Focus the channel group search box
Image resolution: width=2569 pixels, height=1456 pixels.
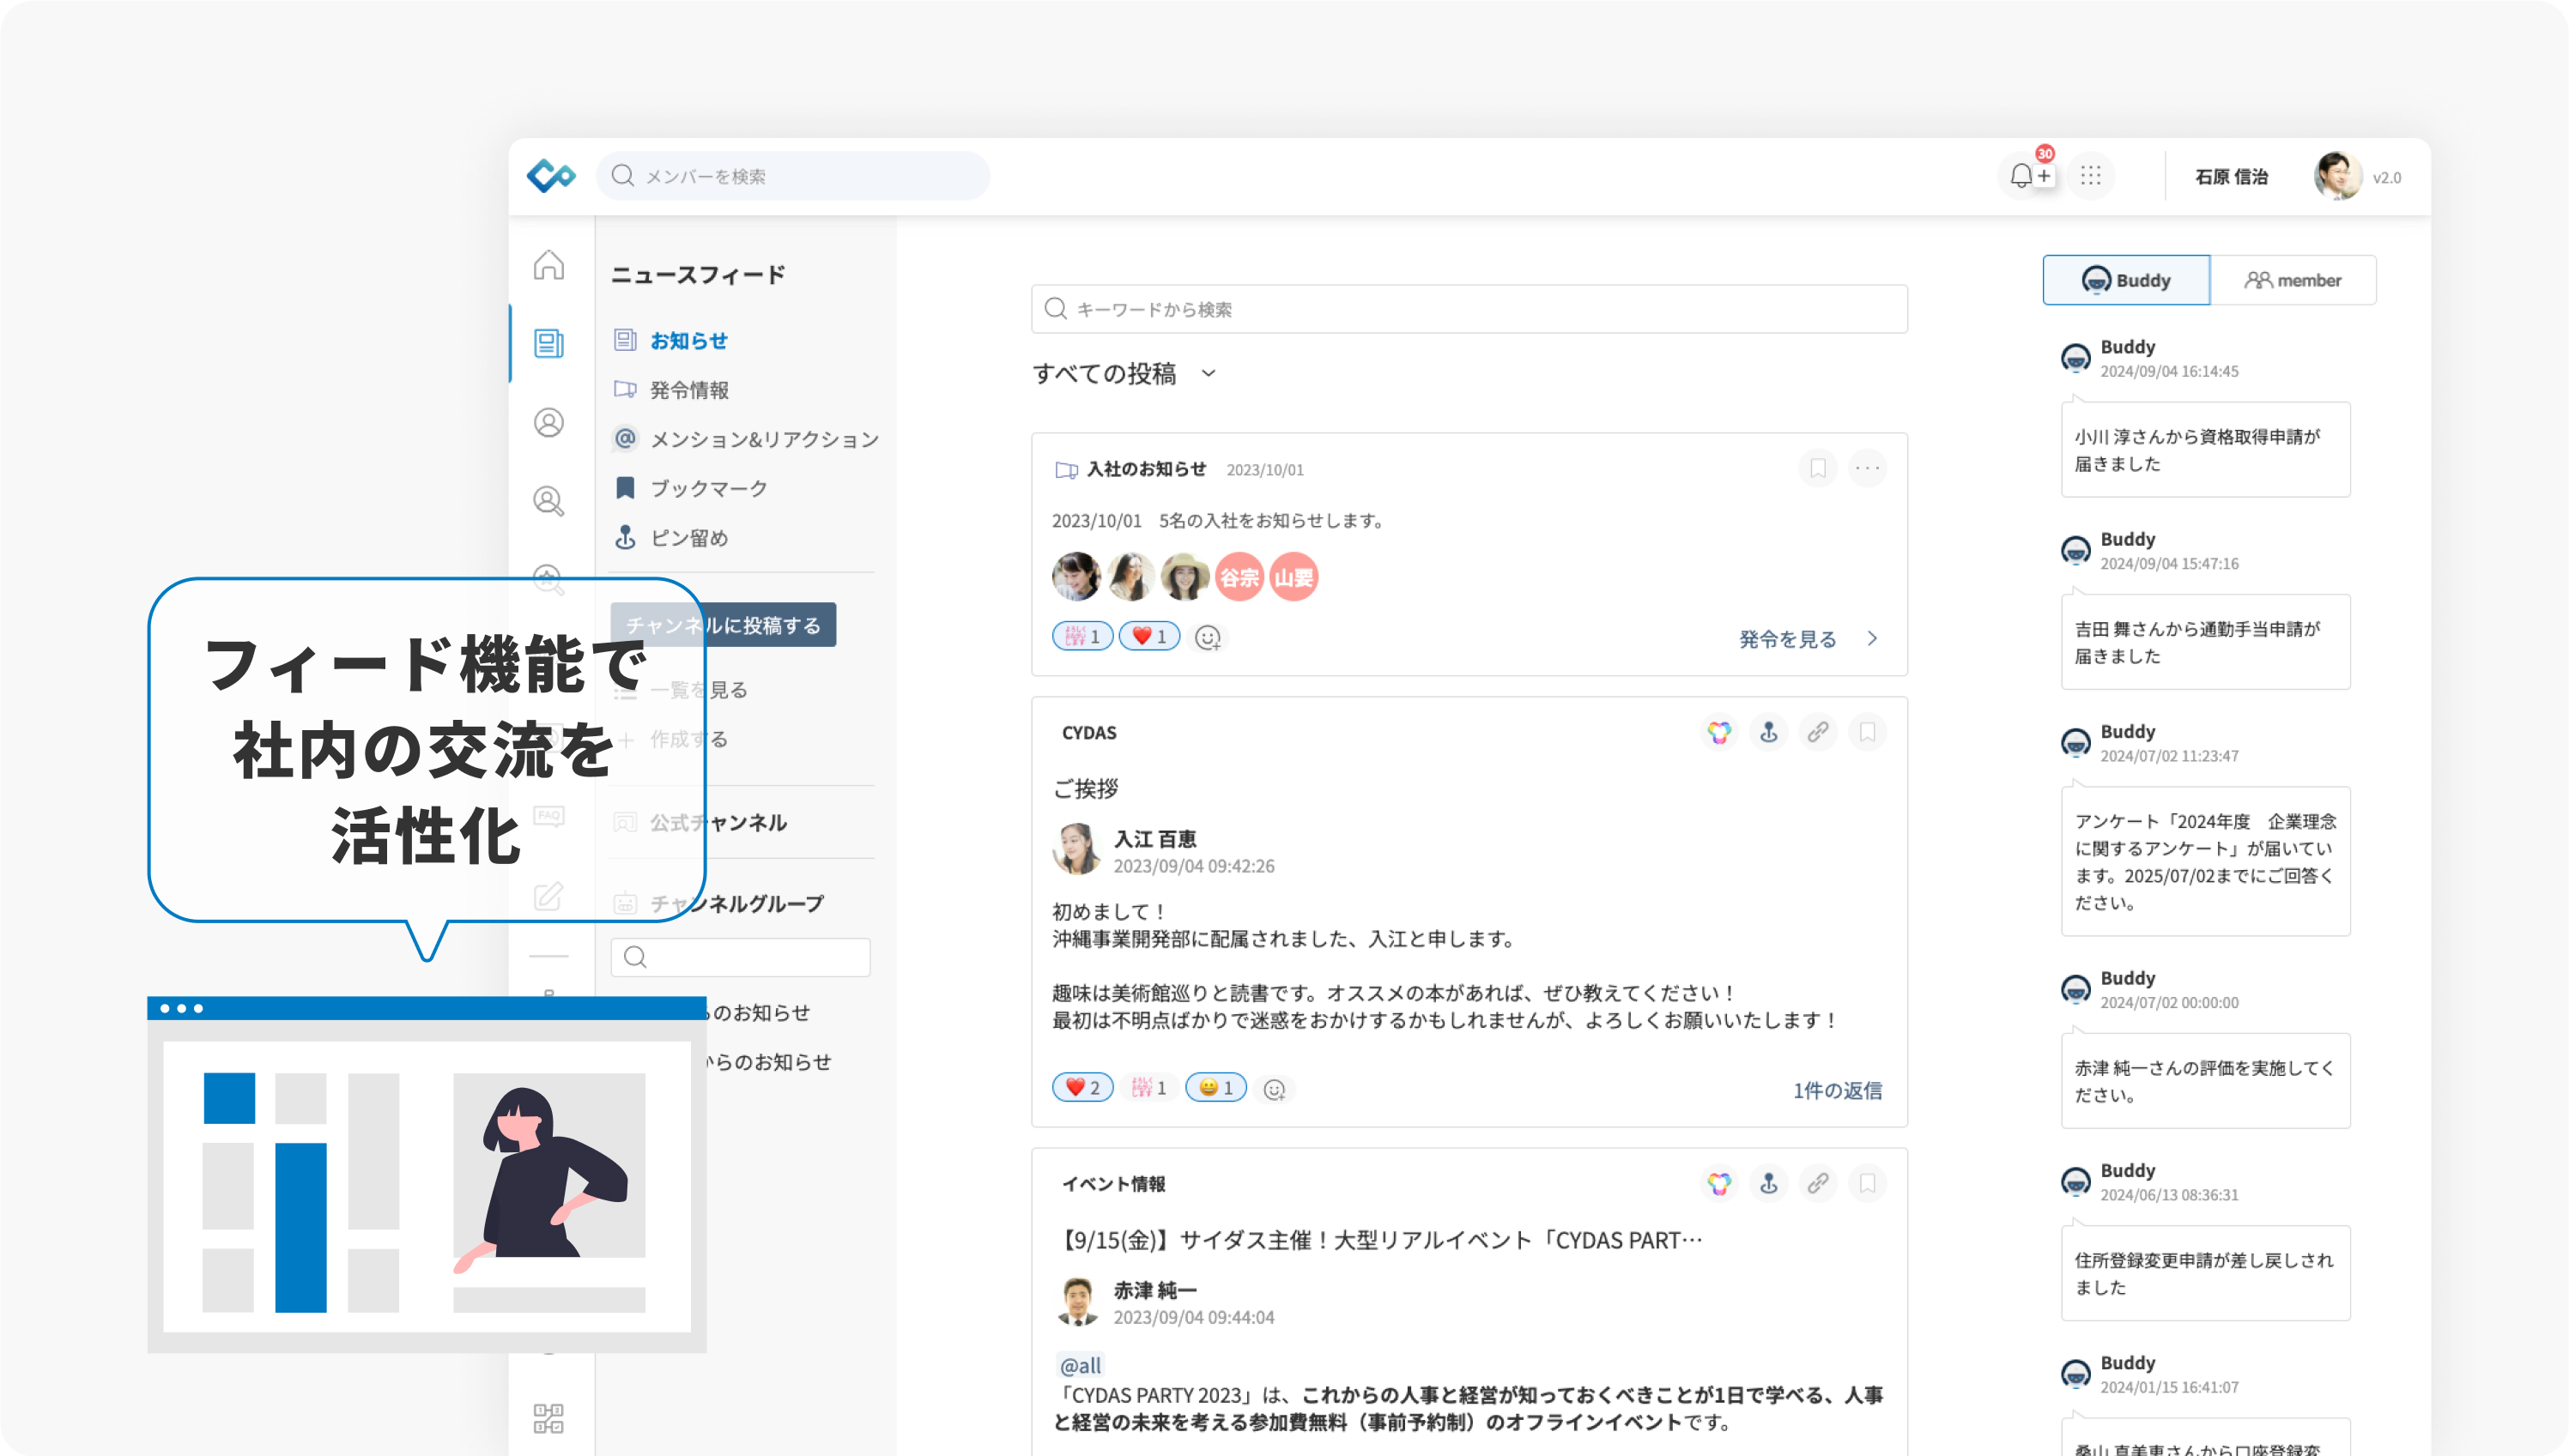740,957
